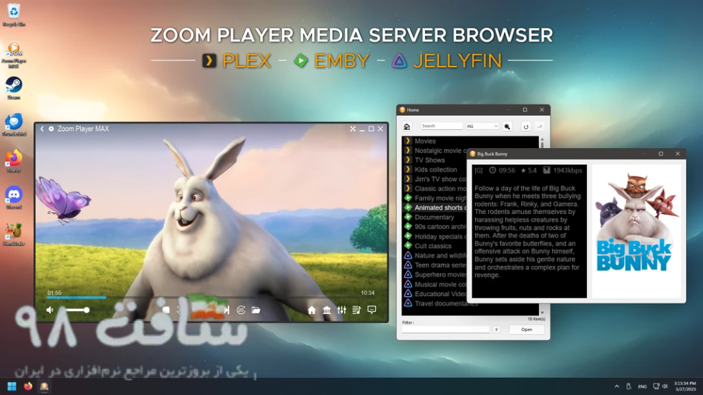This screenshot has width=703, height=395.
Task: Click the stop playback button
Action: point(166,310)
